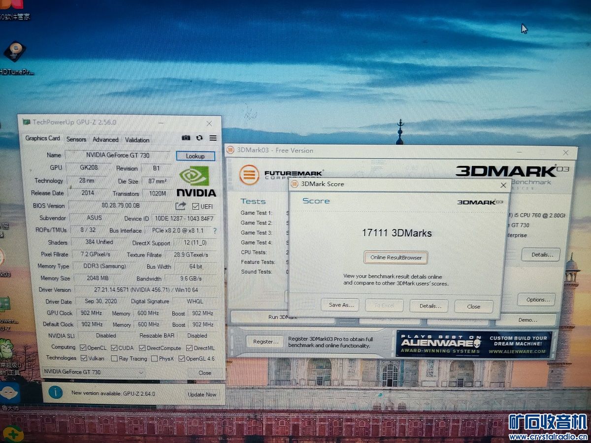The width and height of the screenshot is (591, 443).
Task: Click Details... in the 3DMark Score dialog
Action: [430, 306]
